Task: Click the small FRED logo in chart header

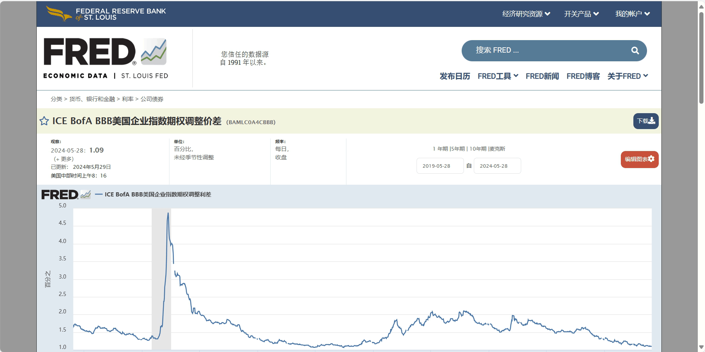Action: [66, 195]
